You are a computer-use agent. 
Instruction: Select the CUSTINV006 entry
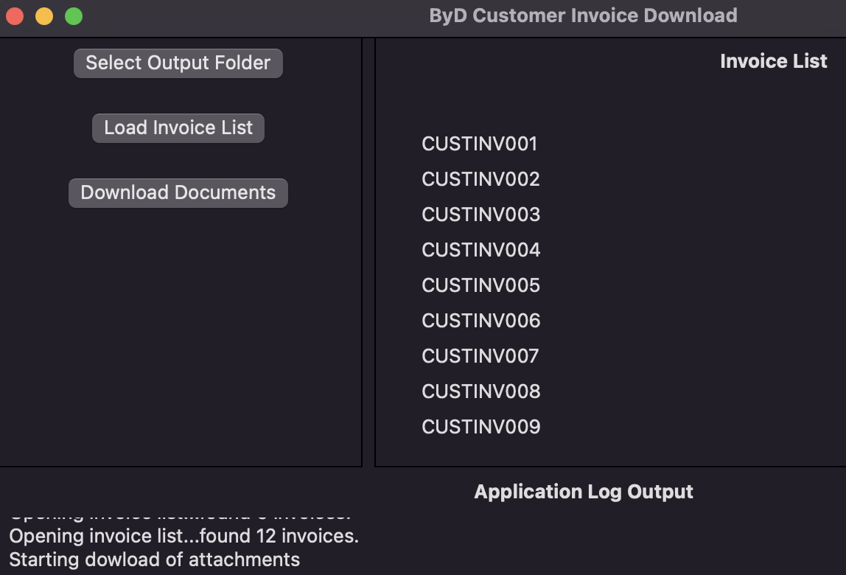click(x=480, y=321)
